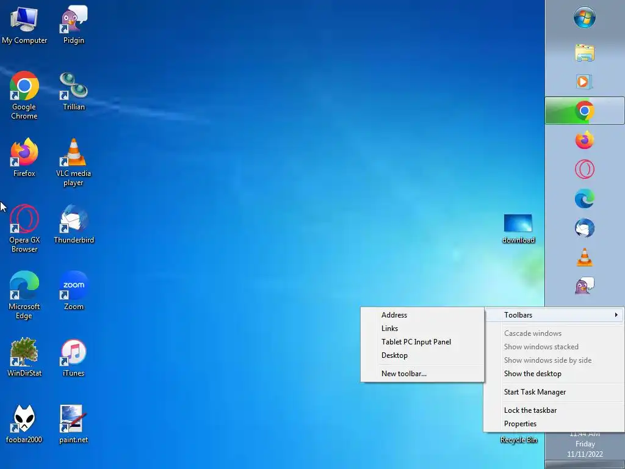Choose Show the desktop menu entry

point(554,374)
